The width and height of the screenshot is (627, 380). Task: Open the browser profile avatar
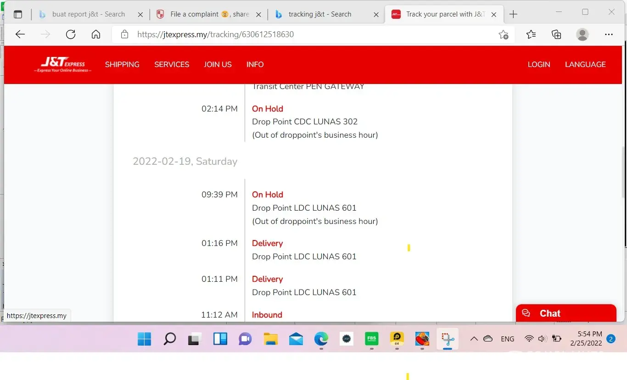582,34
